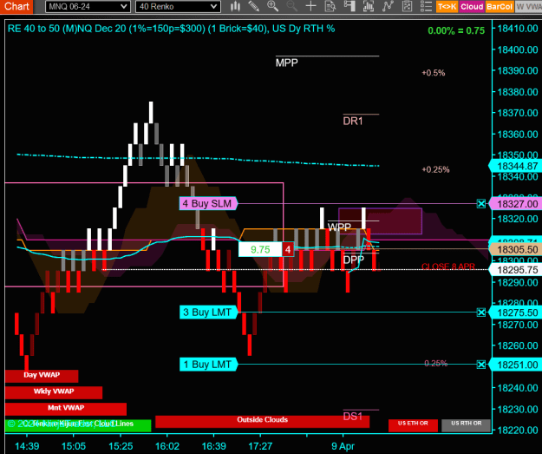The image size is (542, 454).
Task: Click the +0.25% level label
Action: [435, 169]
